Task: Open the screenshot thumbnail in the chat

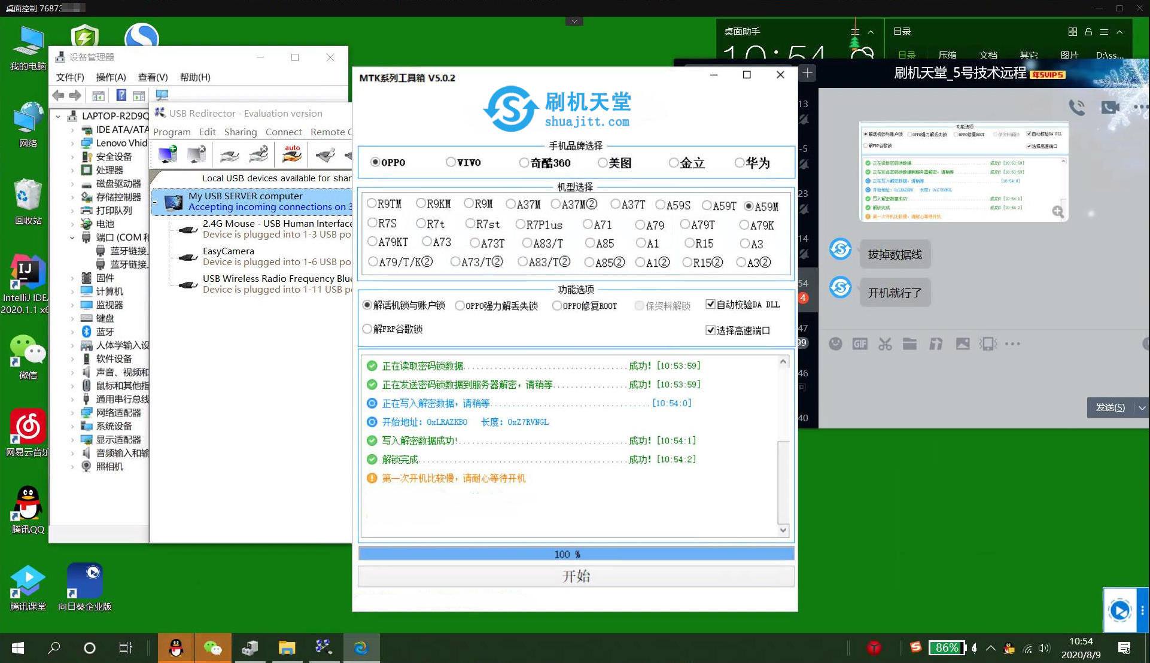Action: coord(963,171)
